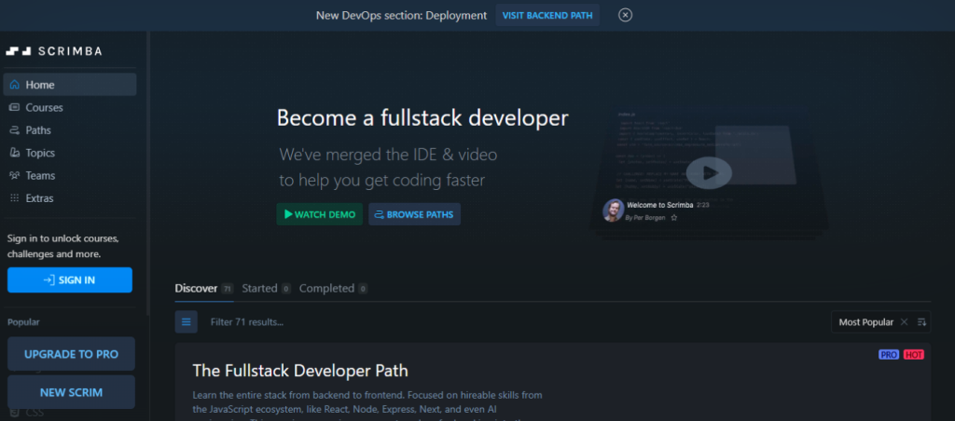955x421 pixels.
Task: Click the Paths icon in the sidebar
Action: [x=14, y=130]
